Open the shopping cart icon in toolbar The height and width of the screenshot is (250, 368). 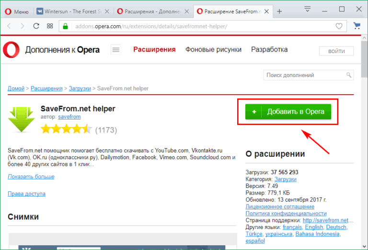tap(356, 26)
